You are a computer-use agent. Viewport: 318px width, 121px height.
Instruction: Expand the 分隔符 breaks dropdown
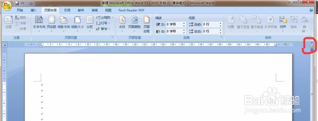(x=104, y=18)
